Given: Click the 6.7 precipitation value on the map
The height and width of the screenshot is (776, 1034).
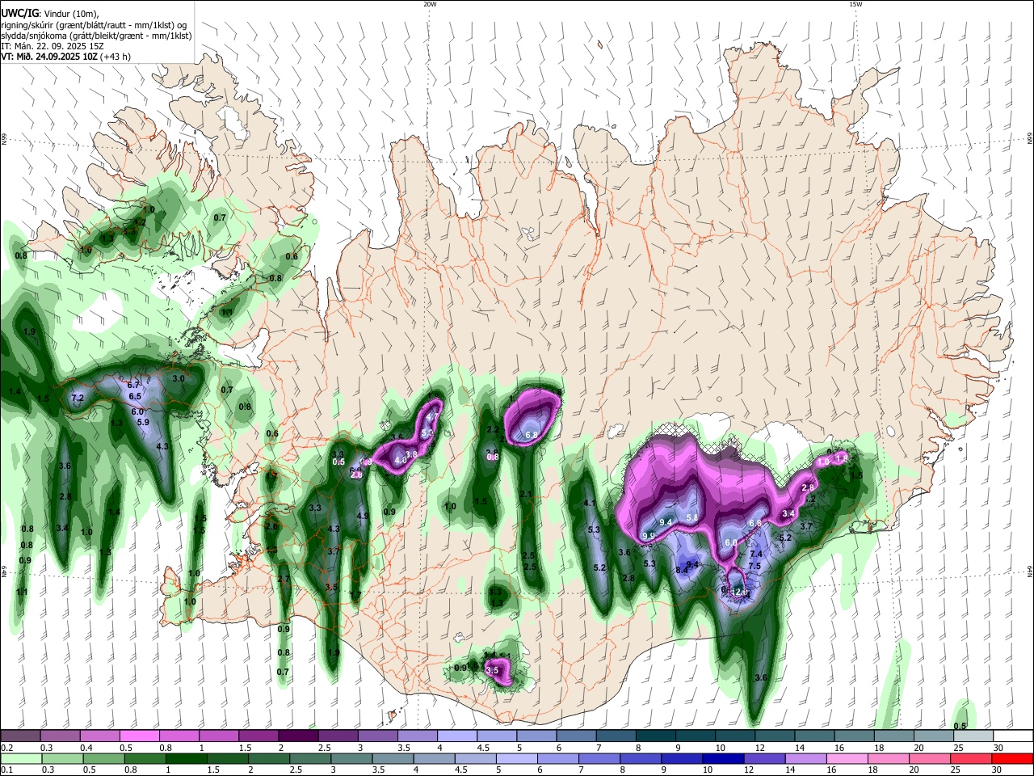Looking at the screenshot, I should coord(134,385).
